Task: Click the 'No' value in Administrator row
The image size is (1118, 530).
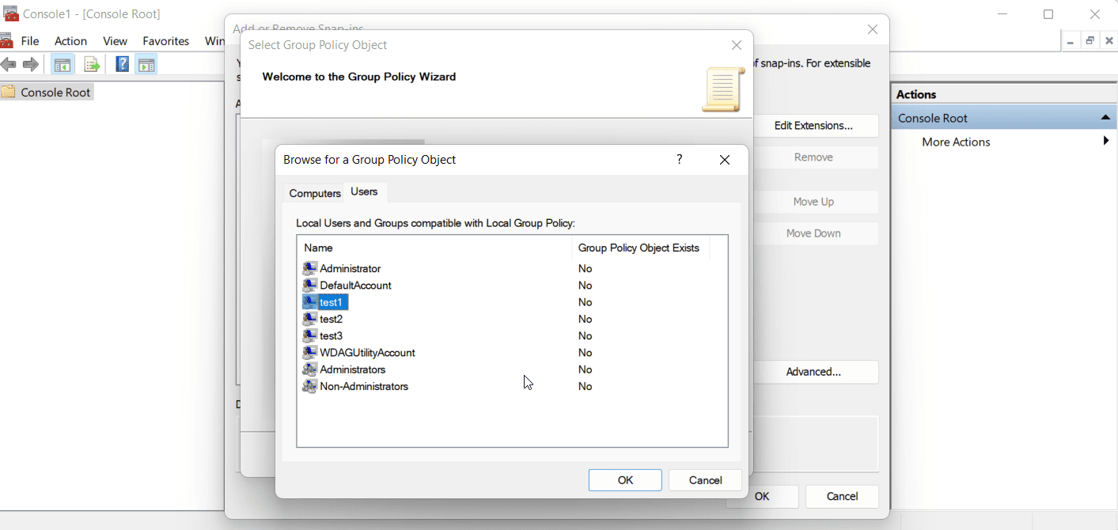Action: (585, 269)
